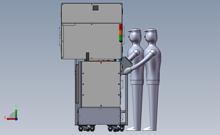Pick the signal tower support pole
The height and width of the screenshot is (135, 220).
point(121,50)
